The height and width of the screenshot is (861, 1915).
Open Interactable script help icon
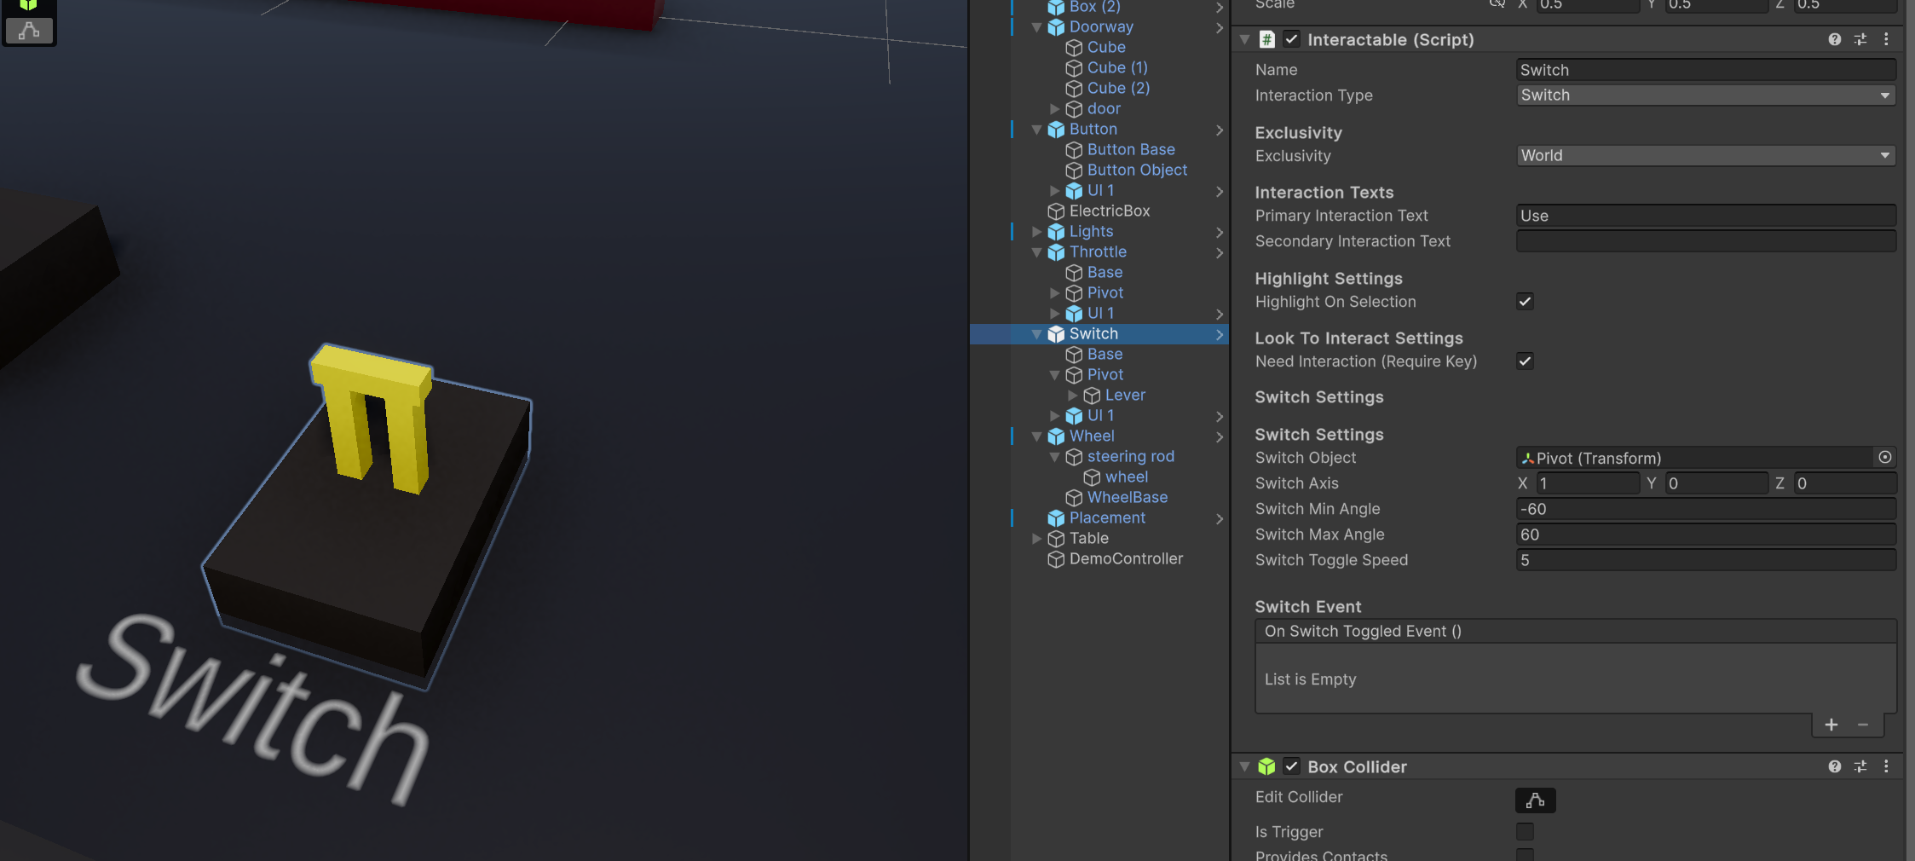click(x=1834, y=39)
